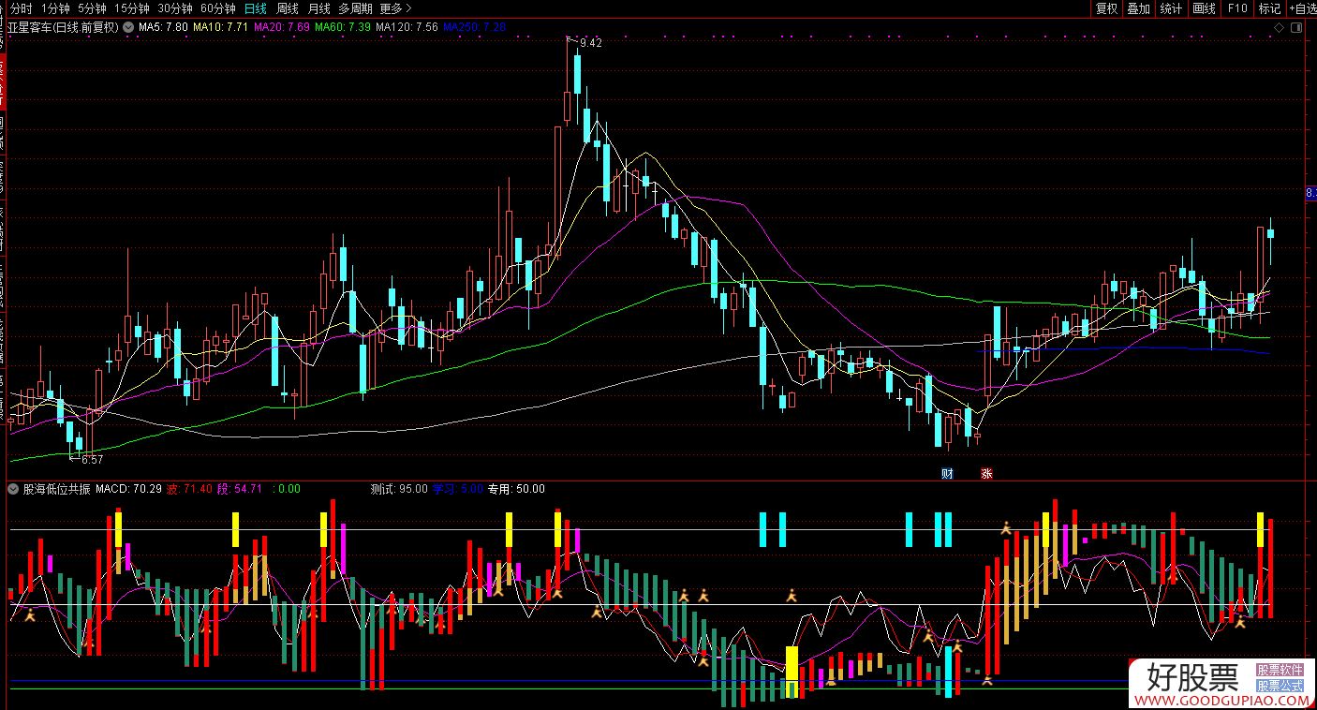Click the MA20: 7.69 value
The height and width of the screenshot is (710, 1317).
(282, 27)
